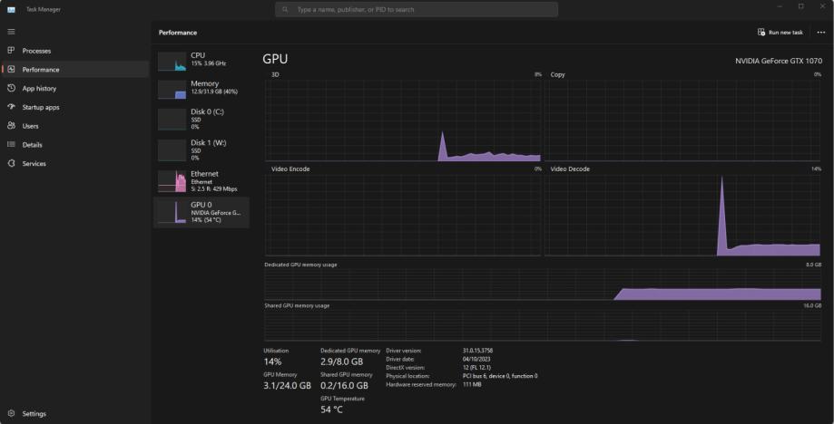The width and height of the screenshot is (834, 424).
Task: Click the Performance page heading
Action: click(178, 33)
